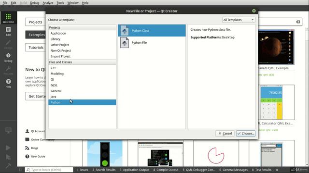Select the Python File template icon
This screenshot has height=173, width=309.
[x=125, y=43]
